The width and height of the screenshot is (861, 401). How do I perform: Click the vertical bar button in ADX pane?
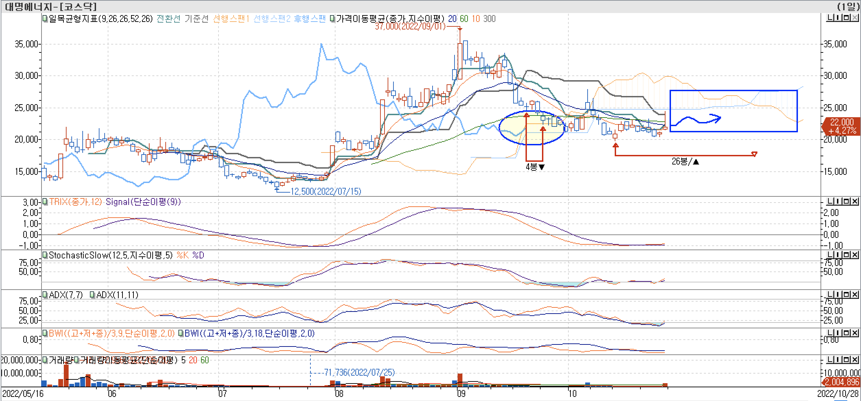click(838, 294)
